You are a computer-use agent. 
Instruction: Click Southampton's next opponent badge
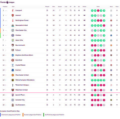(x=111, y=105)
